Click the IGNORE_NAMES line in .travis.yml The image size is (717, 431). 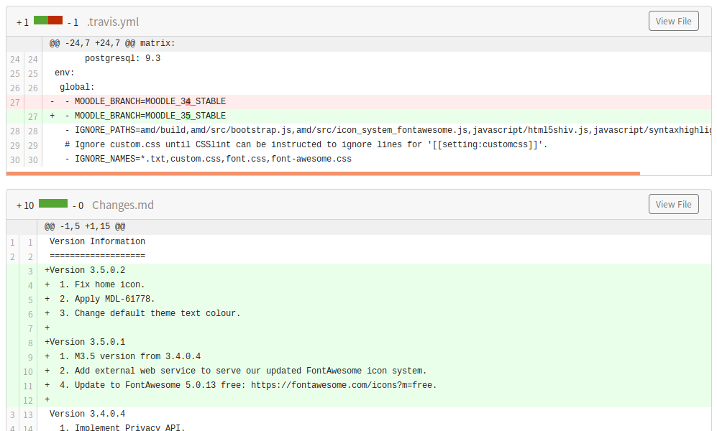click(x=377, y=159)
